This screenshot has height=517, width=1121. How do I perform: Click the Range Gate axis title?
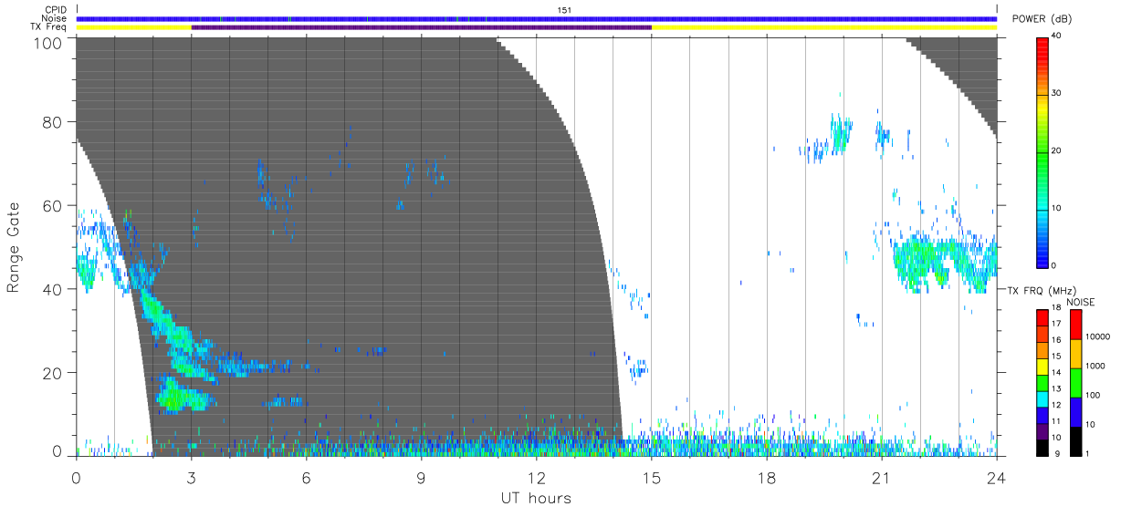coord(14,247)
